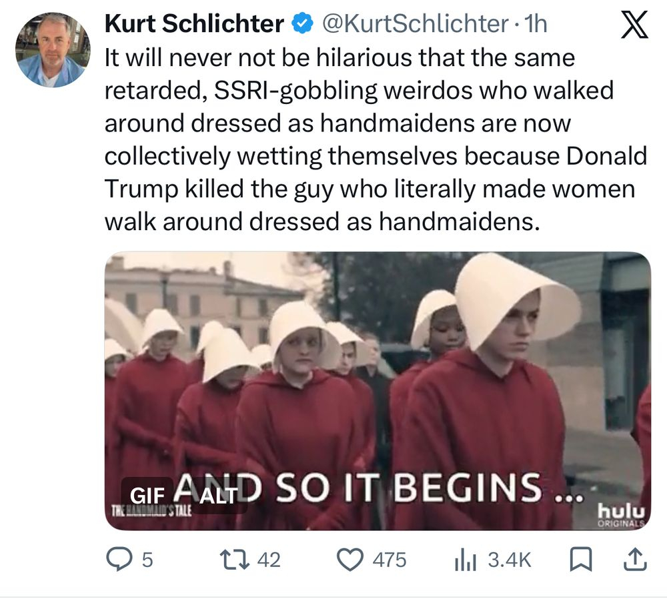
Task: Show the ALT image description
Action: click(217, 496)
